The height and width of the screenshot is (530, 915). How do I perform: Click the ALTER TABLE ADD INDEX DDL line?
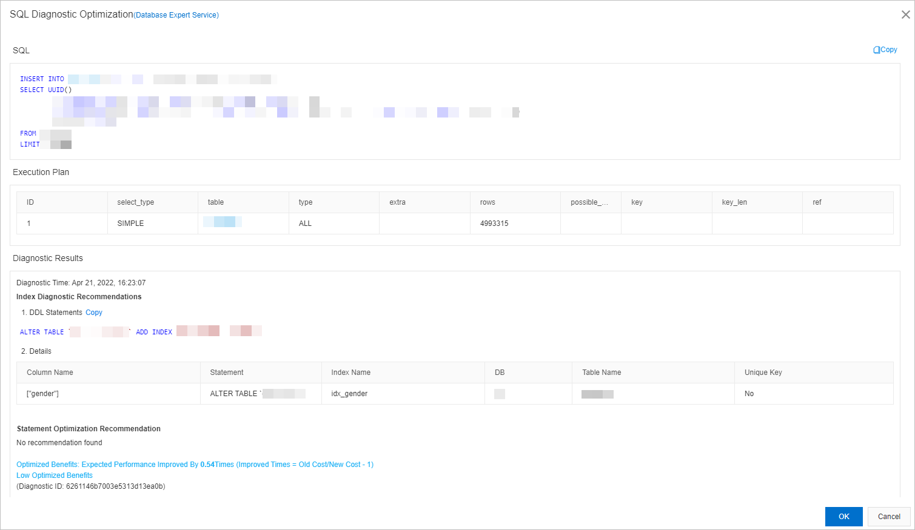(x=141, y=332)
